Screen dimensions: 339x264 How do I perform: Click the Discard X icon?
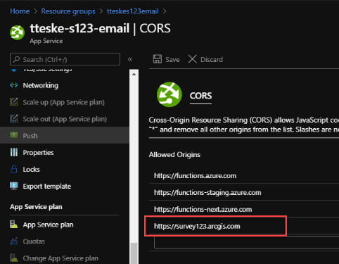coord(192,59)
